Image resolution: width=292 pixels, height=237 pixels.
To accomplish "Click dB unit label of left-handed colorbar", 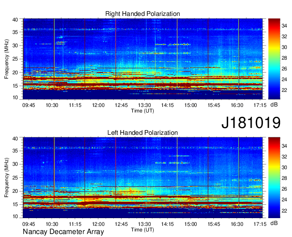I will pyautogui.click(x=274, y=223).
